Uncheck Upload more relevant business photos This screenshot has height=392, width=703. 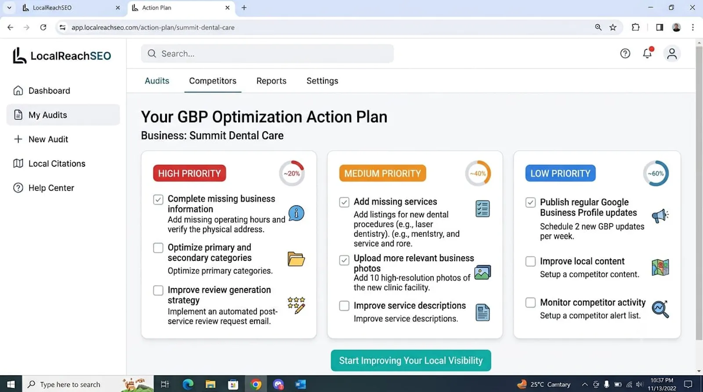coord(344,260)
